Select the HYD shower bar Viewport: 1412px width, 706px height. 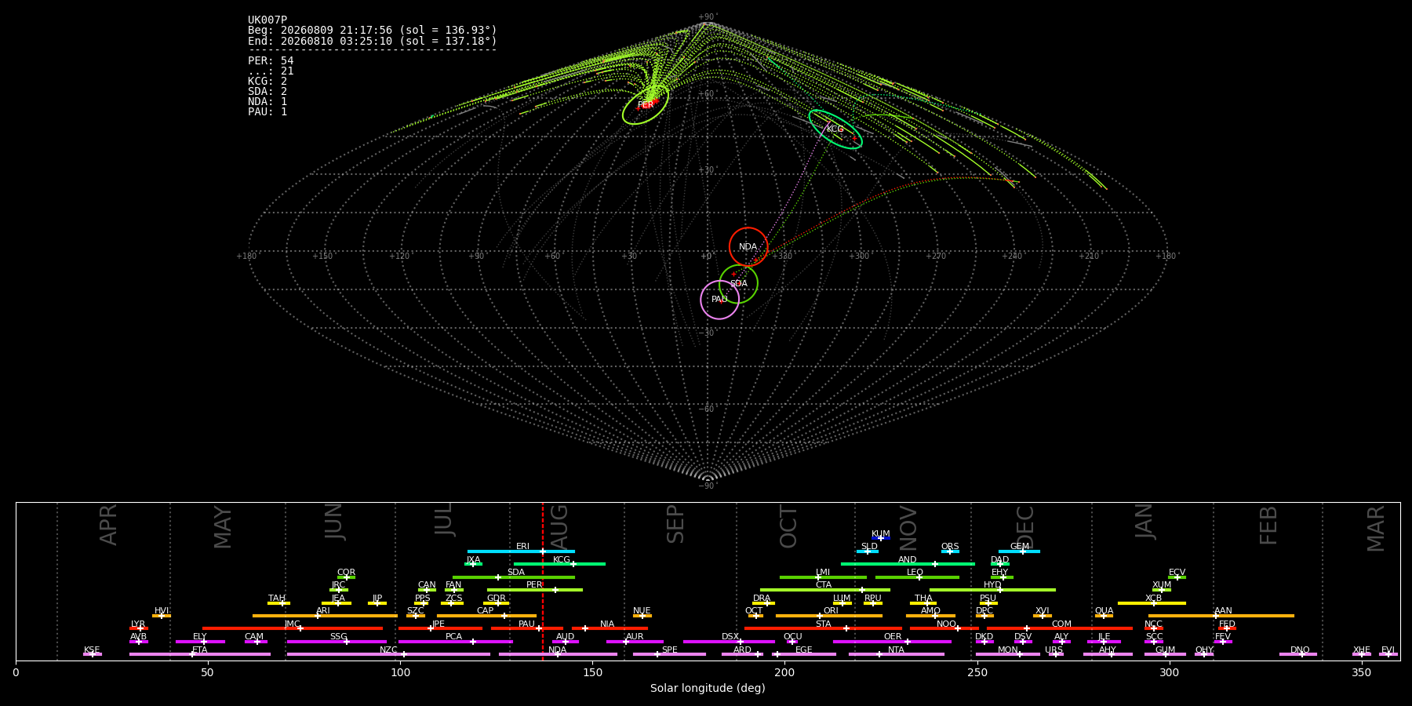992,590
